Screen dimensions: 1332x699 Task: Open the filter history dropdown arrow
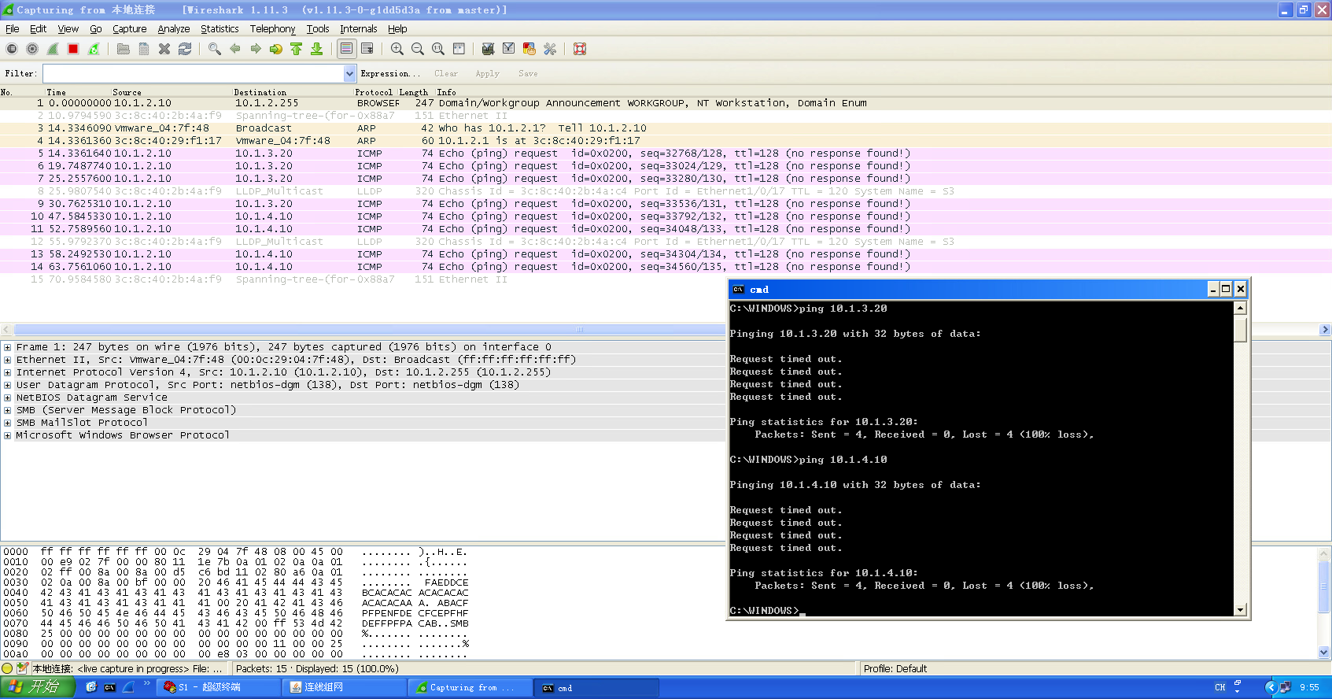pos(350,73)
